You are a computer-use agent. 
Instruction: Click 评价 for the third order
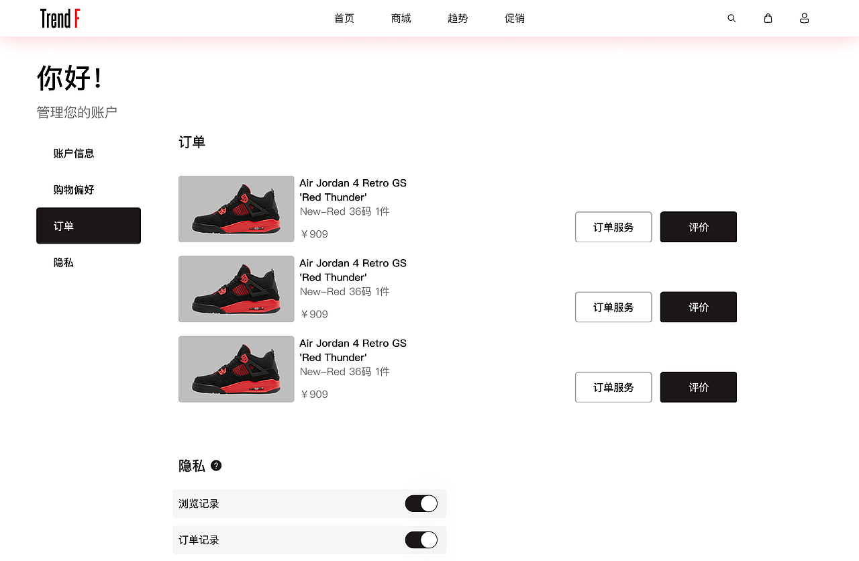point(699,387)
